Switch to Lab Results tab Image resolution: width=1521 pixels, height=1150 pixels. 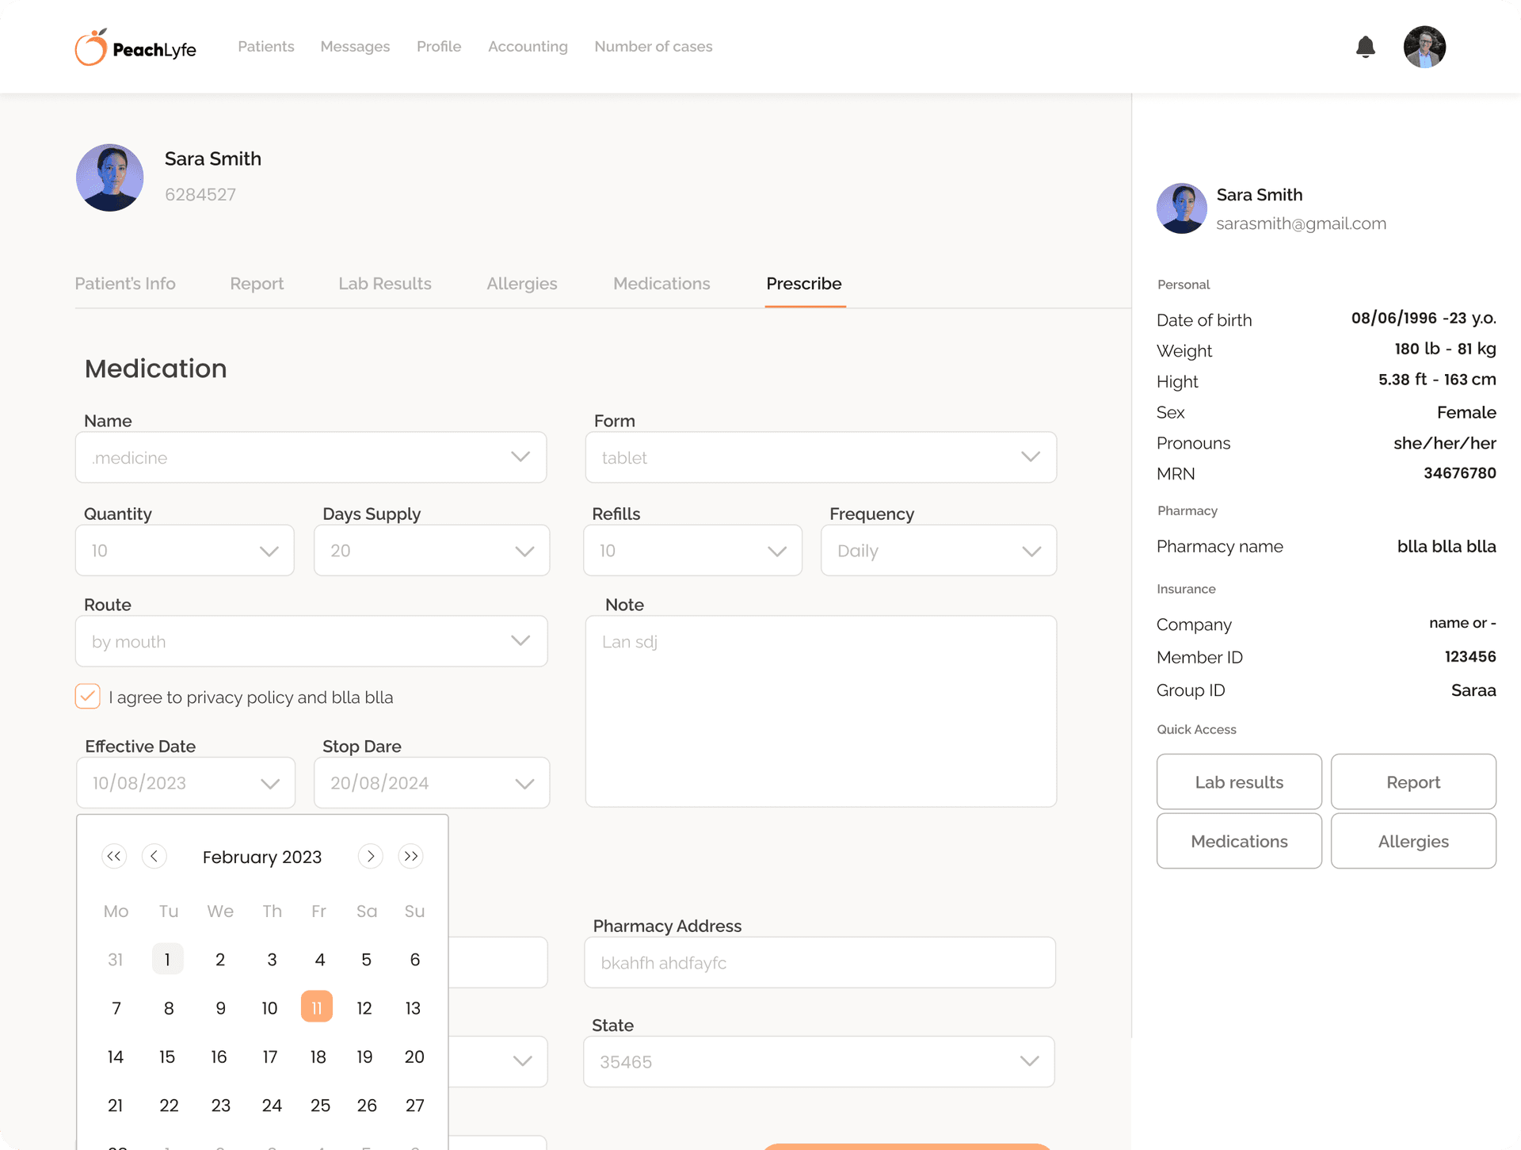coord(385,284)
